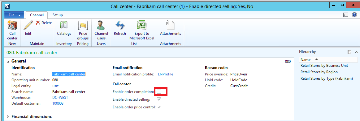This screenshot has width=360, height=121.
Task: Select the Channel tab
Action: pyautogui.click(x=37, y=15)
